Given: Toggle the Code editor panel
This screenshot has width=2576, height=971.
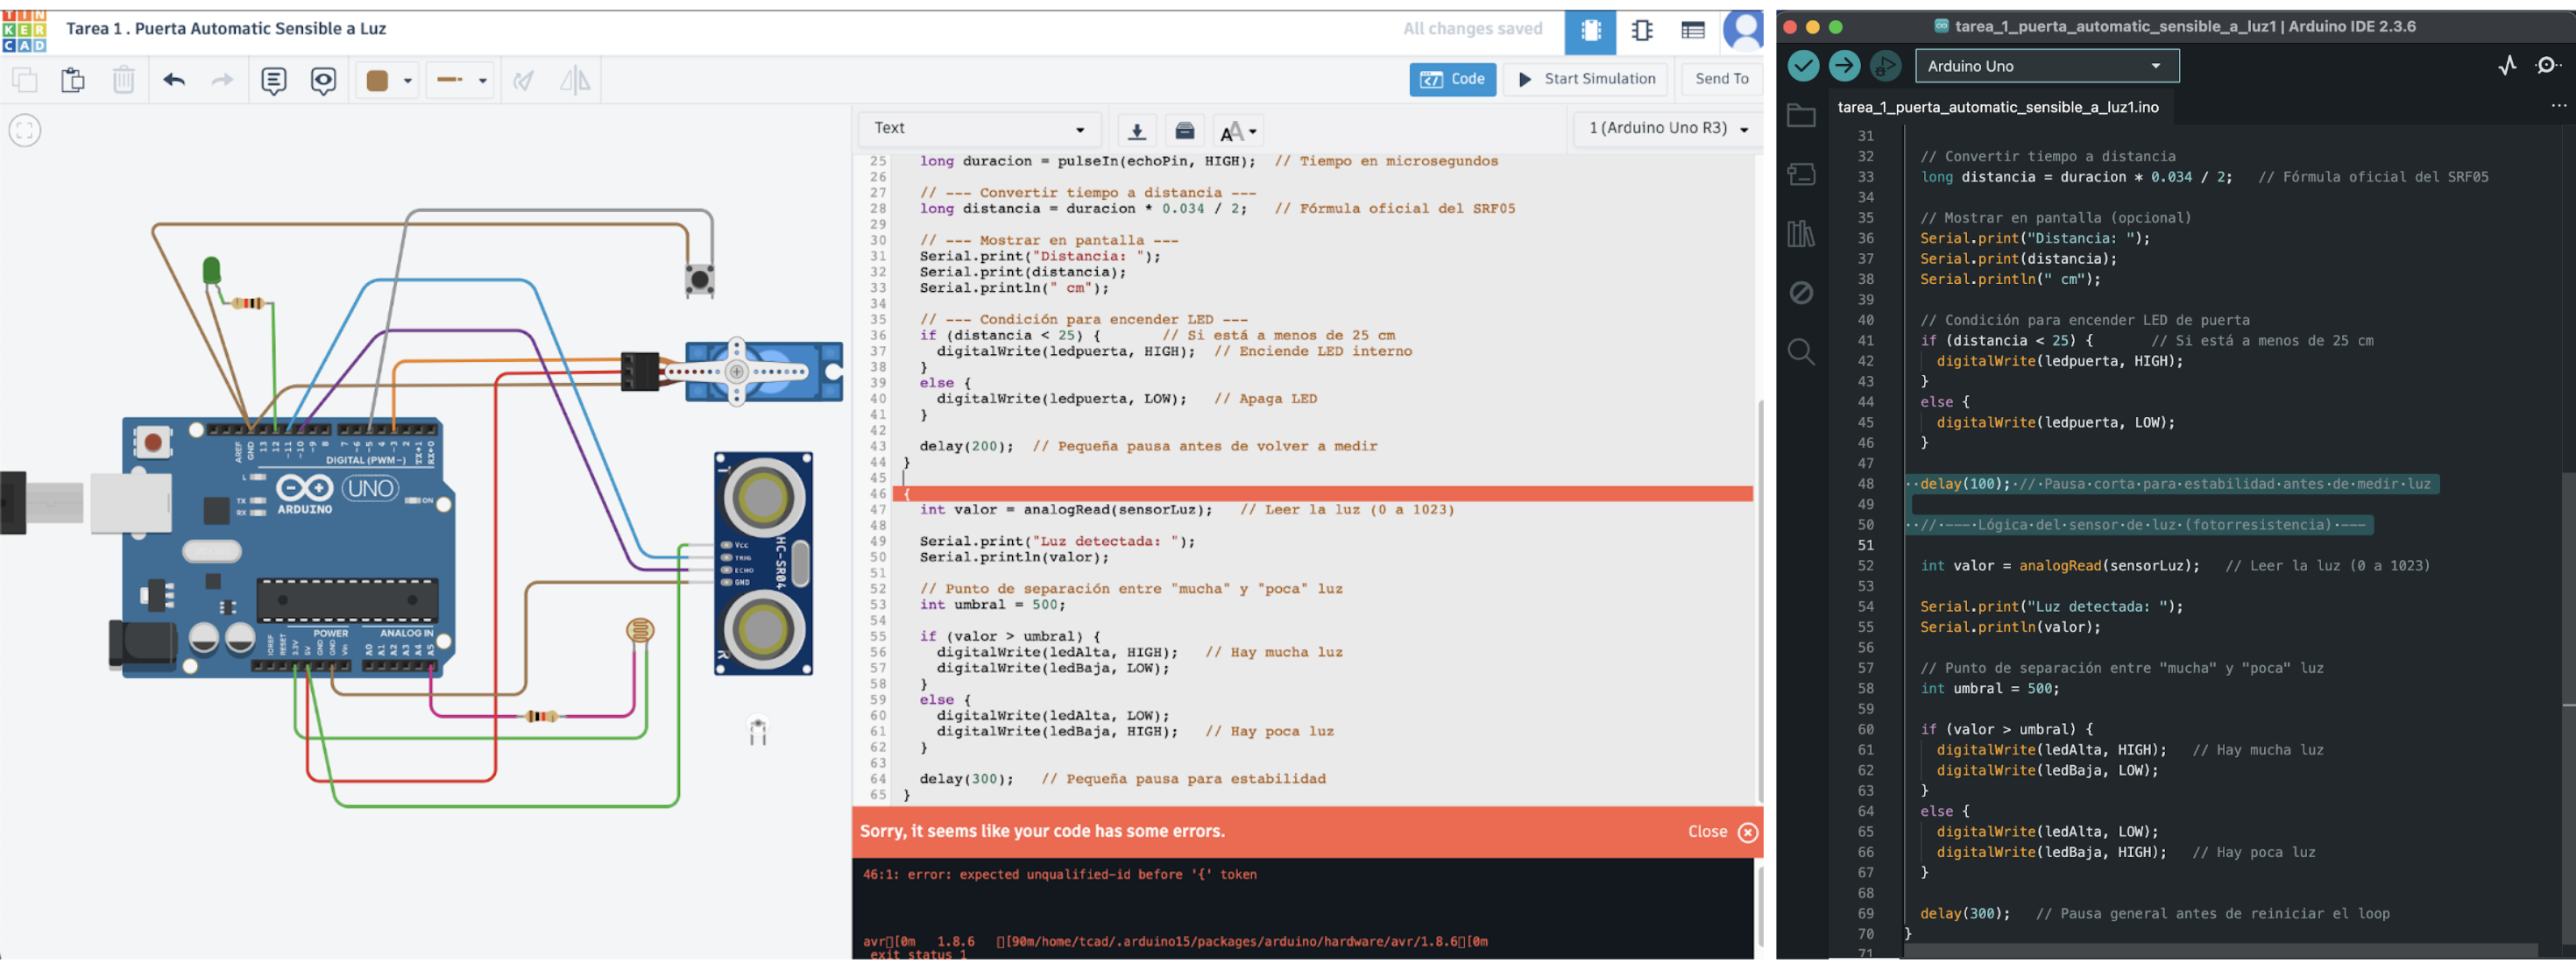Looking at the screenshot, I should point(1452,79).
